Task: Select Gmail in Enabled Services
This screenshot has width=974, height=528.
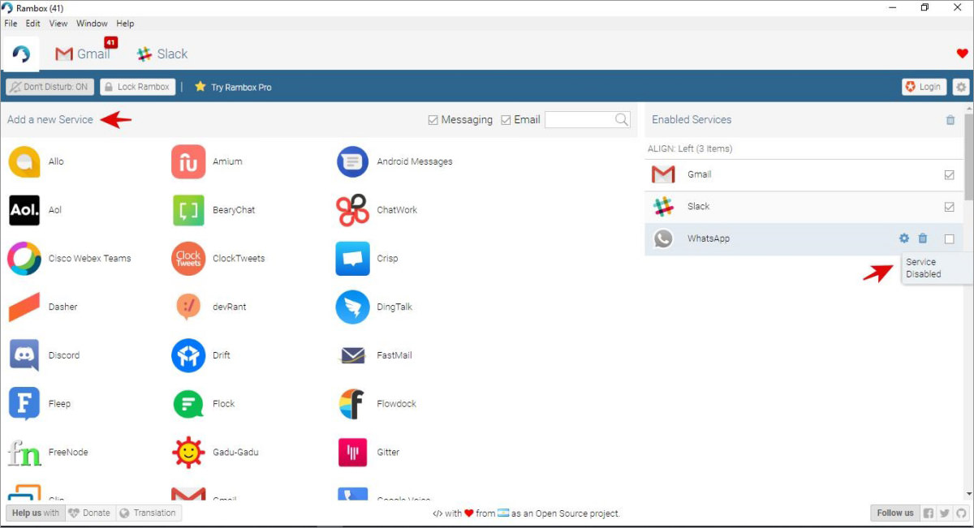Action: coord(804,174)
